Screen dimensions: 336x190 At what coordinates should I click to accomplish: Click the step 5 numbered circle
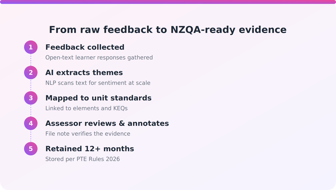point(31,149)
